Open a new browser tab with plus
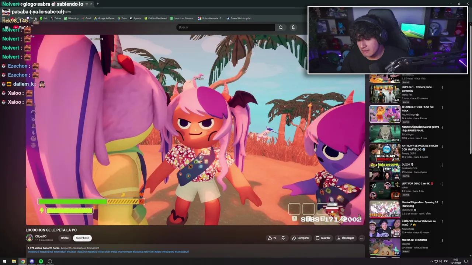Screen dimensions: 472x265 point(97,4)
